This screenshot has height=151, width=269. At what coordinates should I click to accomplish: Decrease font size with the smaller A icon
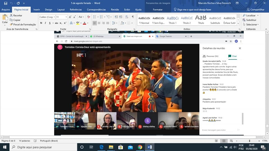[x=75, y=17]
